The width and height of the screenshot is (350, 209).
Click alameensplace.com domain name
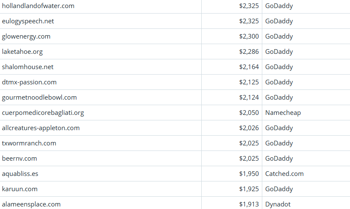[x=31, y=204]
